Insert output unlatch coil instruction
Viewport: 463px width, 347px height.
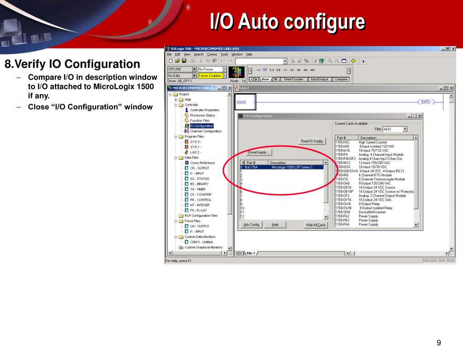point(298,70)
